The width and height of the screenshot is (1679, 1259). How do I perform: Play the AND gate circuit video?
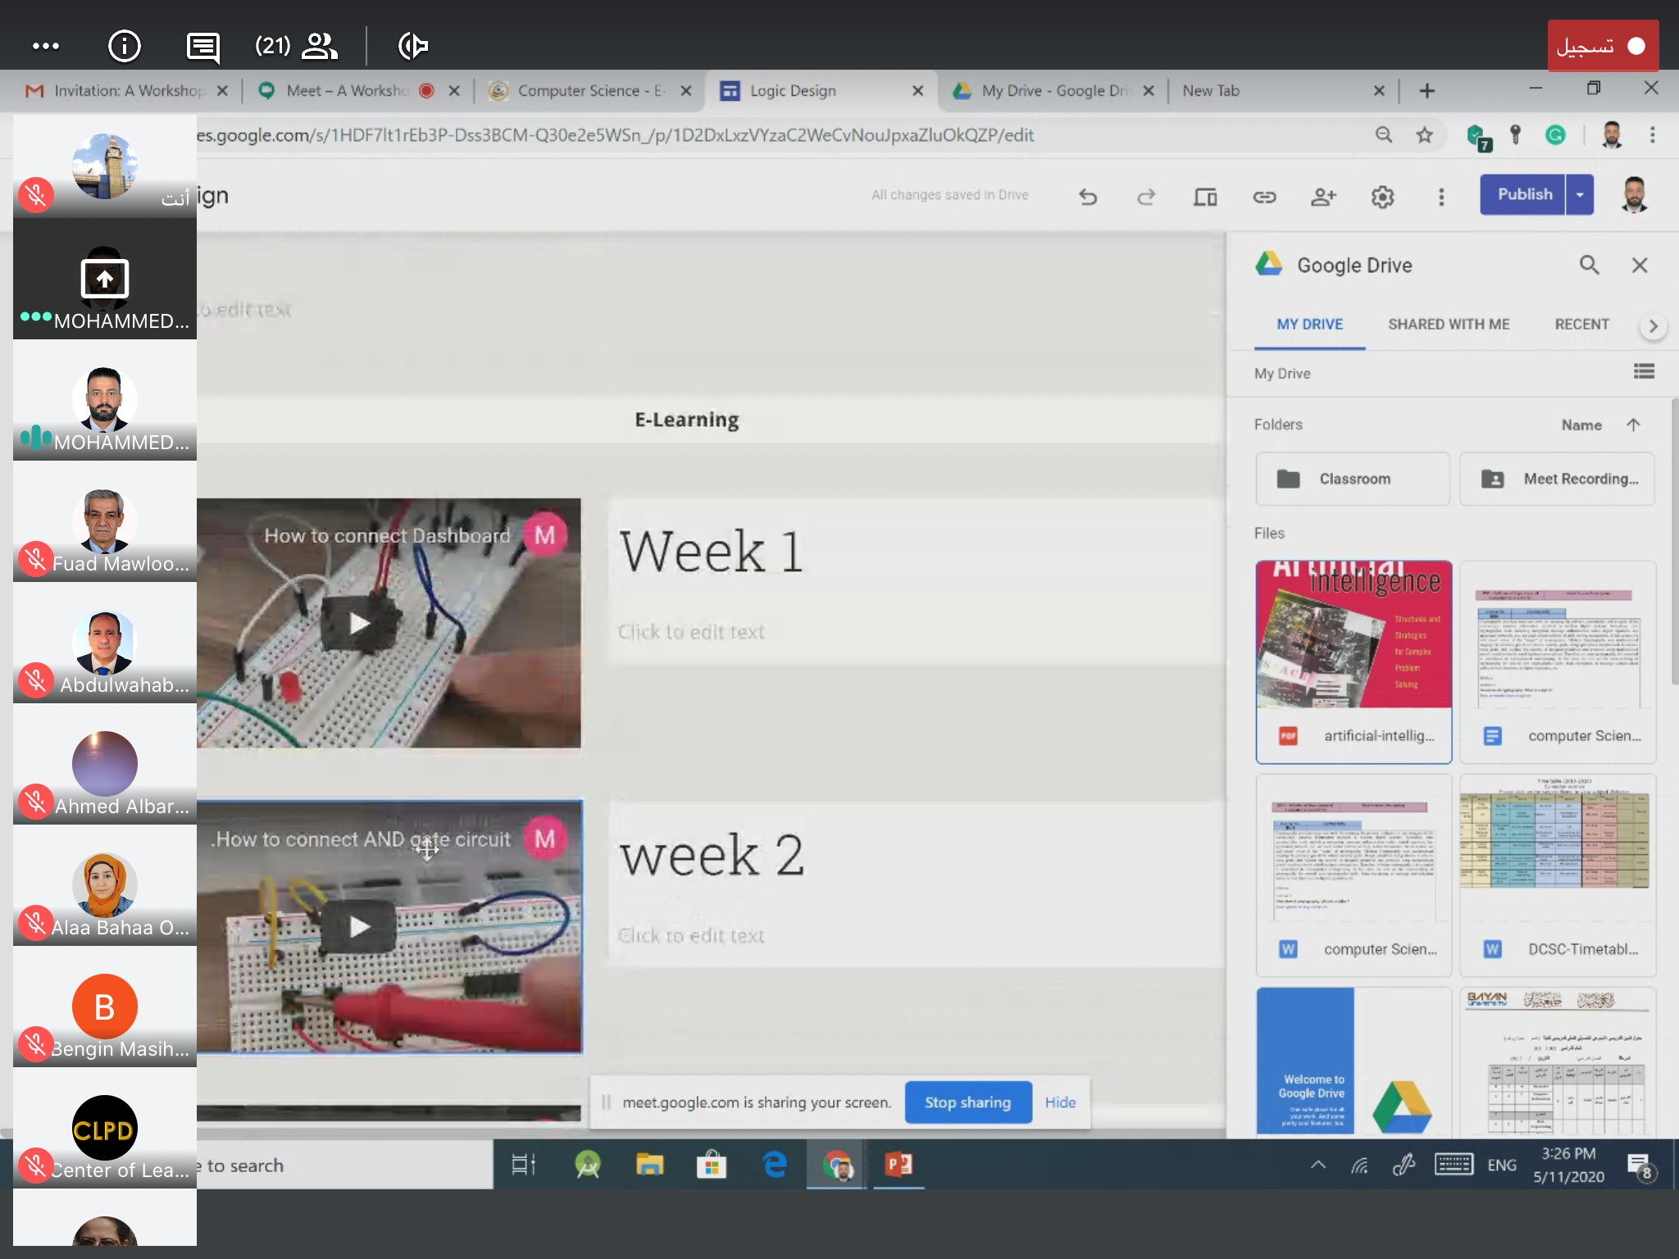tap(358, 926)
